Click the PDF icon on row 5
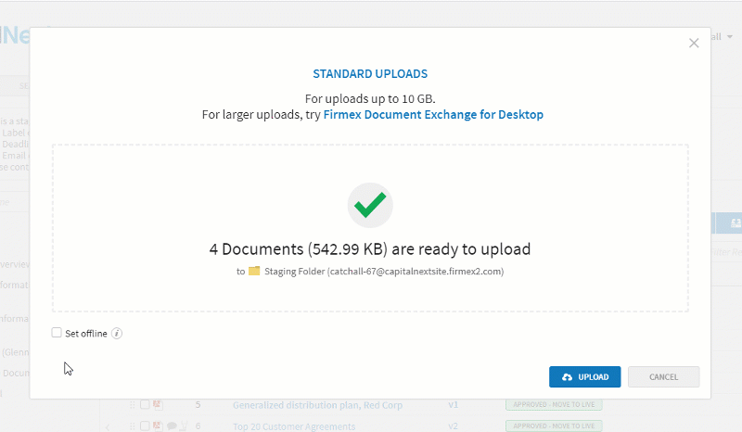Image resolution: width=742 pixels, height=432 pixels. pyautogui.click(x=158, y=405)
